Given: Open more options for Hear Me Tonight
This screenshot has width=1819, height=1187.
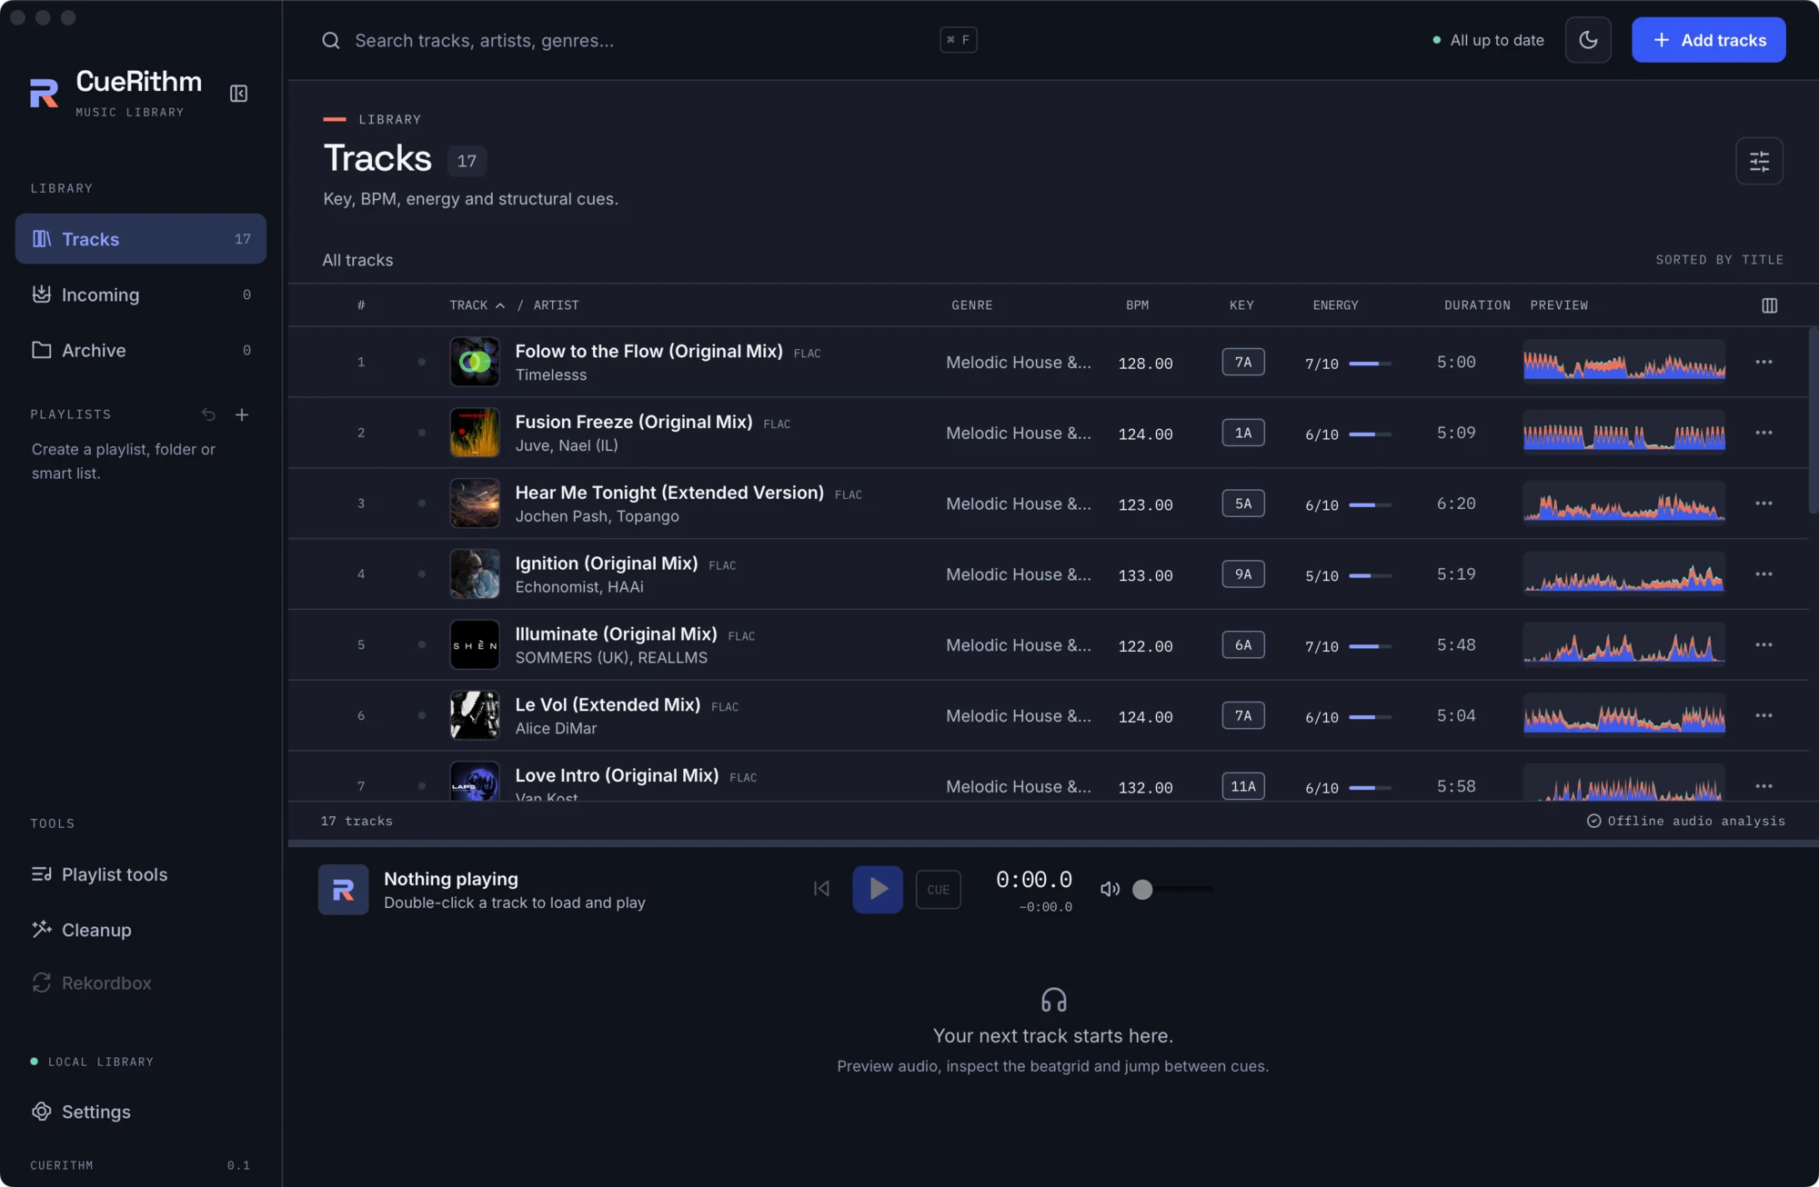Looking at the screenshot, I should pos(1764,504).
